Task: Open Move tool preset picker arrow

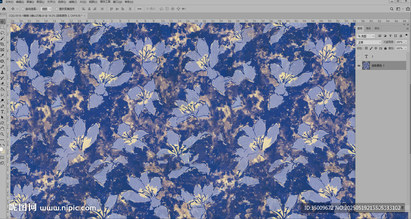Action: pos(17,9)
